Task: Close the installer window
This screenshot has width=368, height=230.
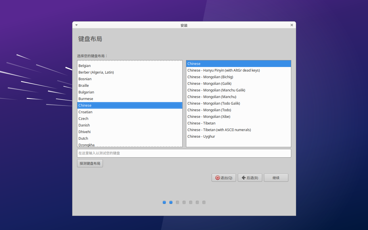Action: pyautogui.click(x=292, y=25)
